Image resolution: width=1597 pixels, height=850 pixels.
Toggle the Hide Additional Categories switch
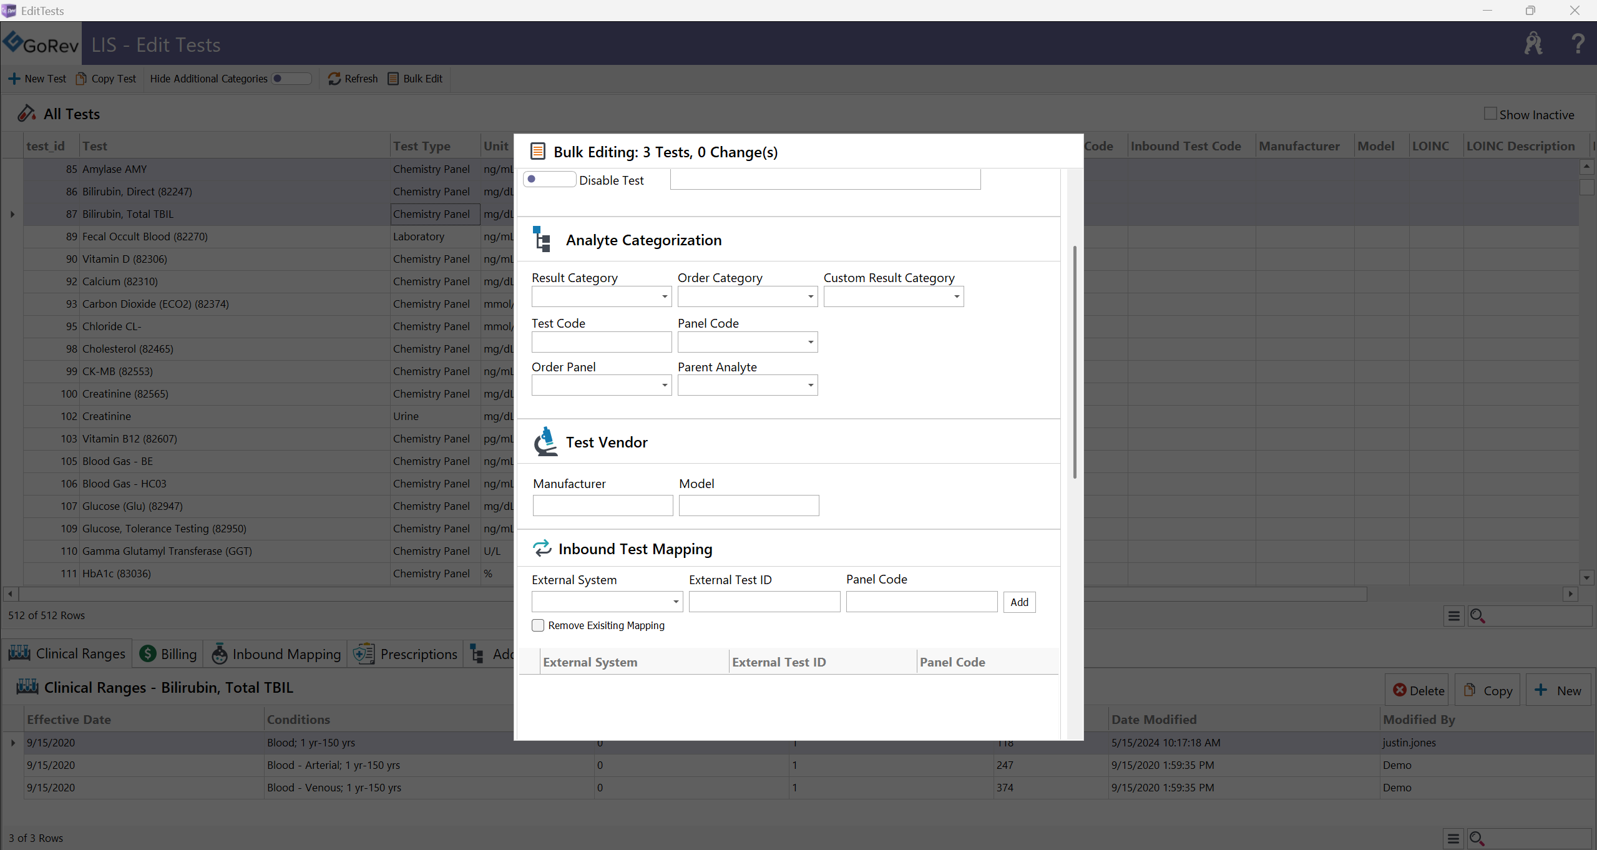(x=291, y=79)
